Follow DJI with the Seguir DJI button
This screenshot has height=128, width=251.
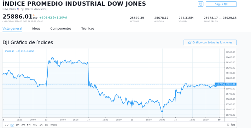221,4
